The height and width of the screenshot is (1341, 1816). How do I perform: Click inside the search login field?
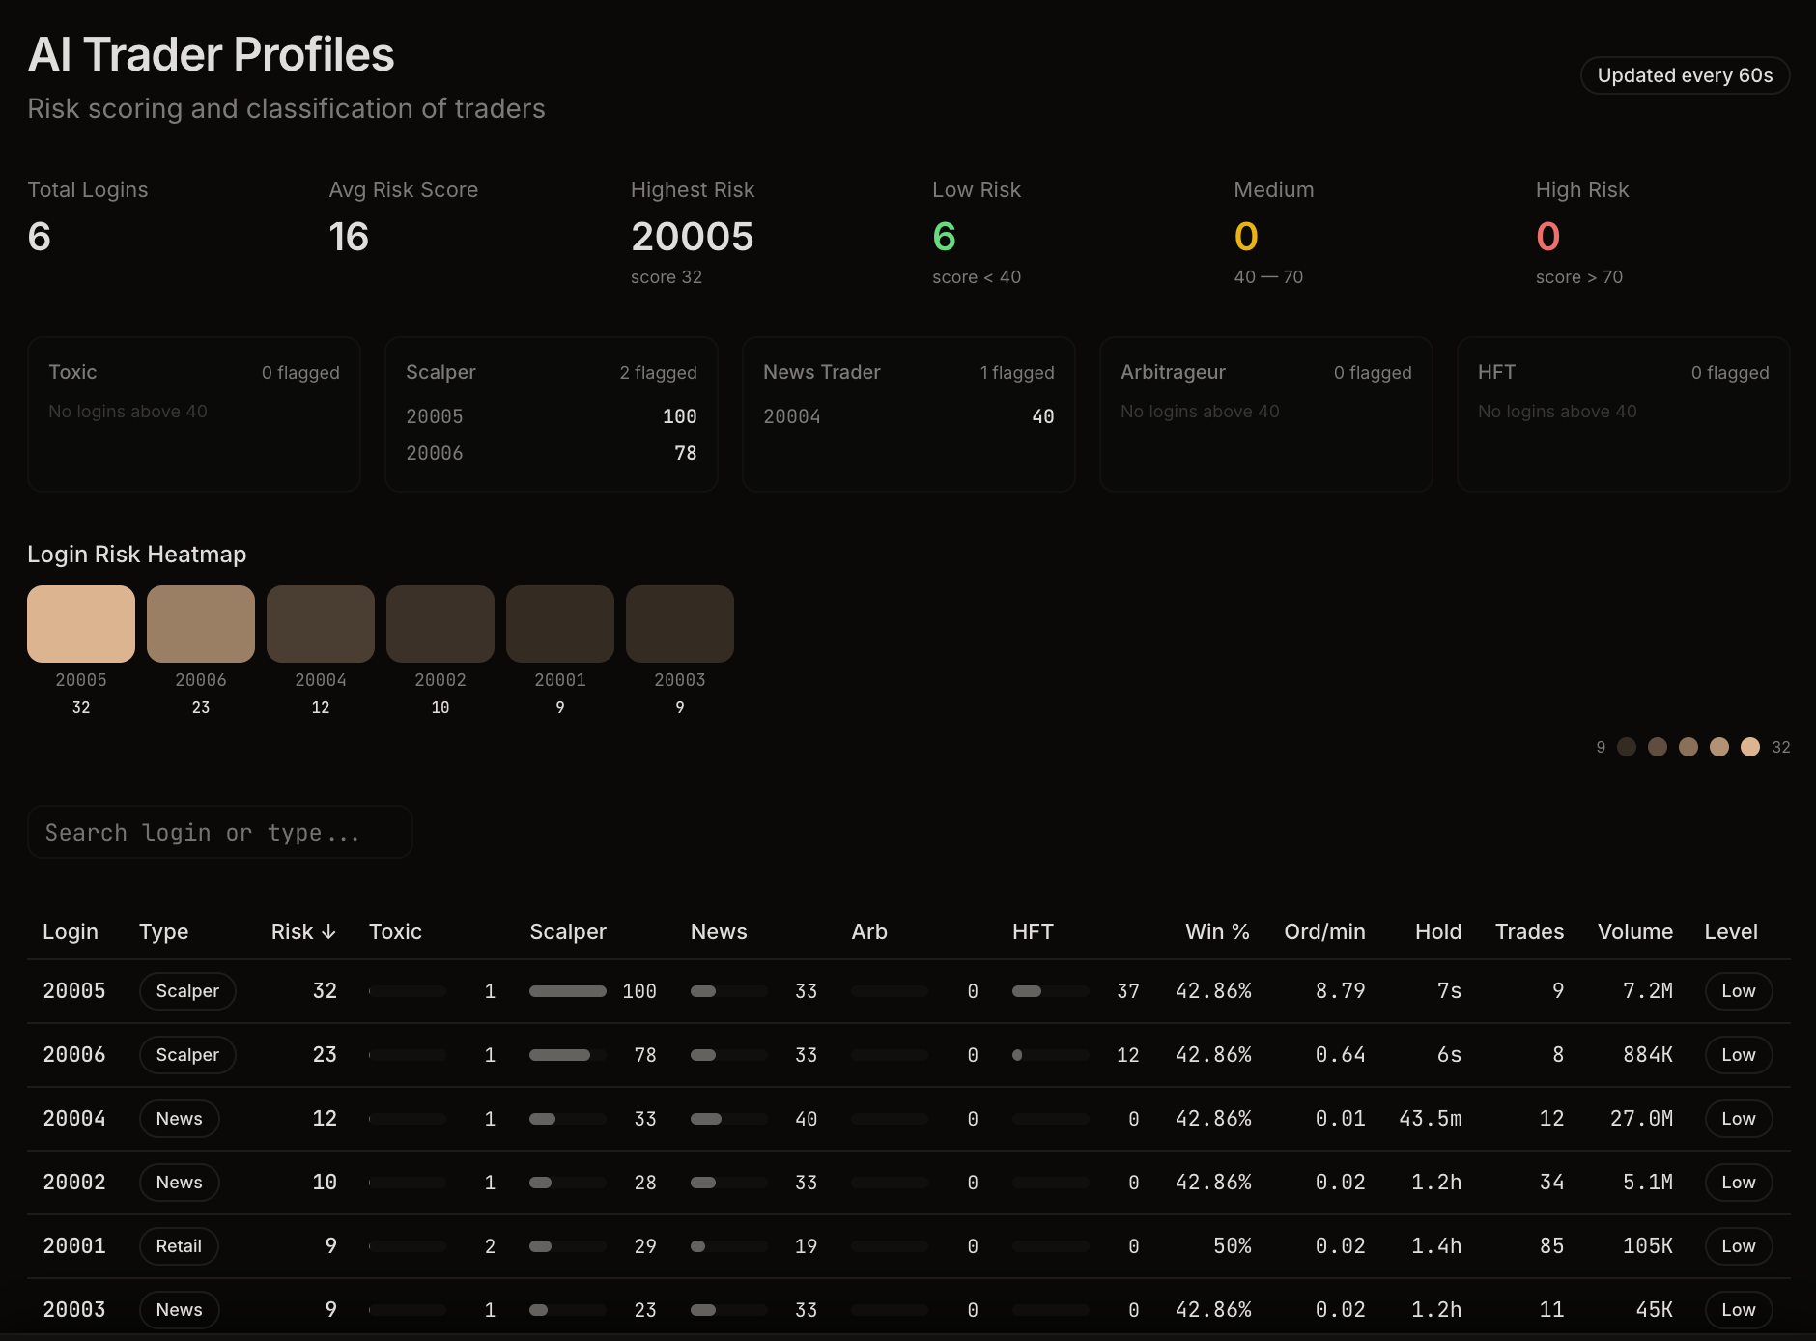(x=220, y=832)
